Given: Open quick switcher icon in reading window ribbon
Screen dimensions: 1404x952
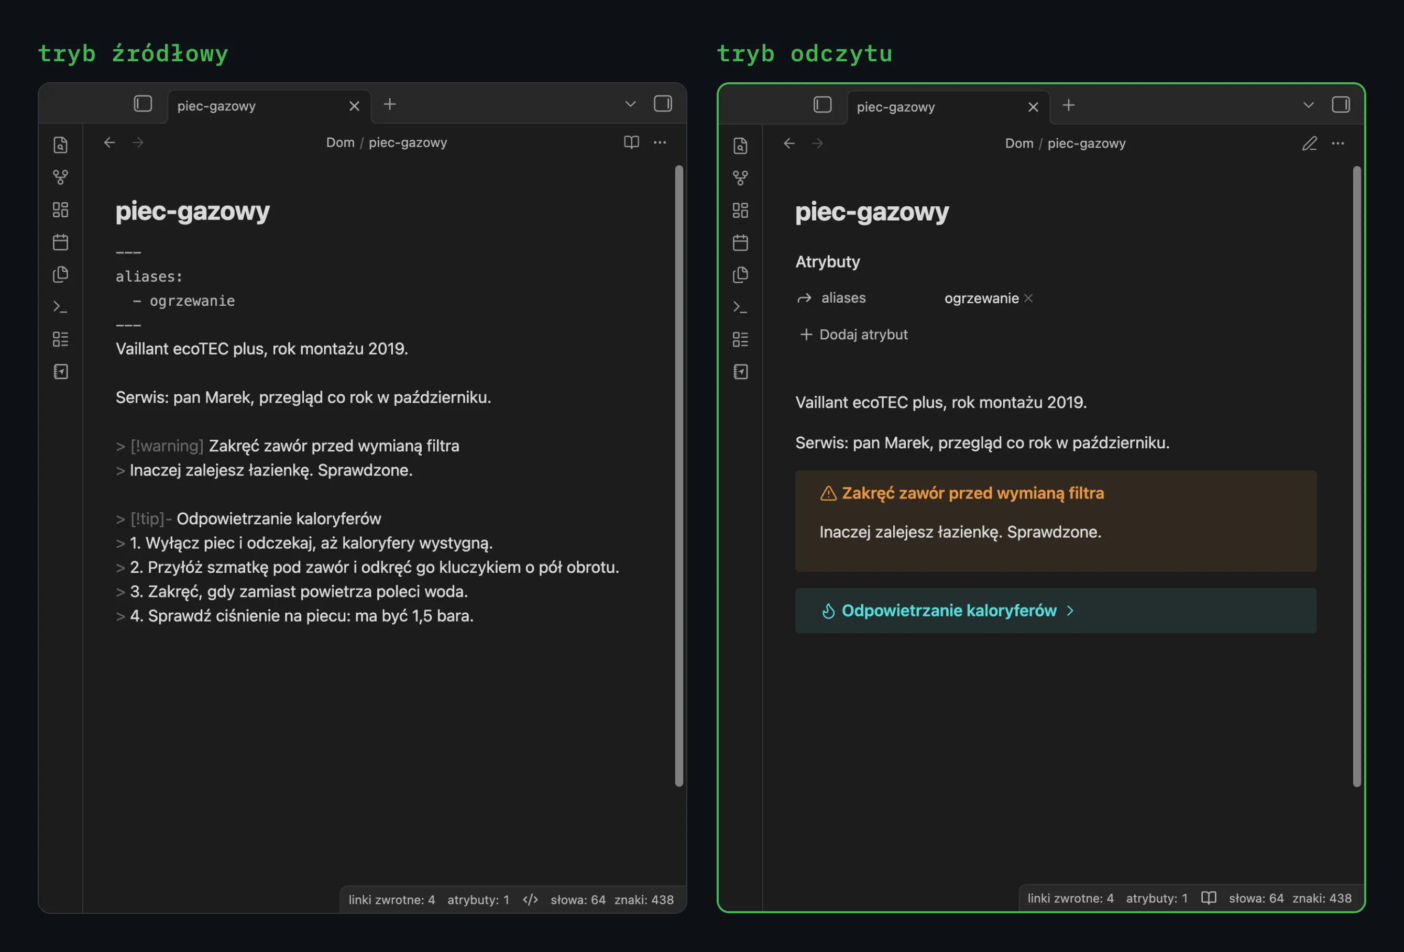Looking at the screenshot, I should click(740, 146).
